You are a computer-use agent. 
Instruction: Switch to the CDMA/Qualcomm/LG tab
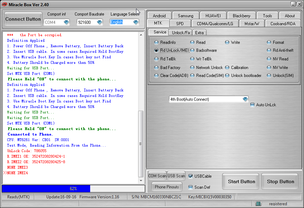click(215, 23)
